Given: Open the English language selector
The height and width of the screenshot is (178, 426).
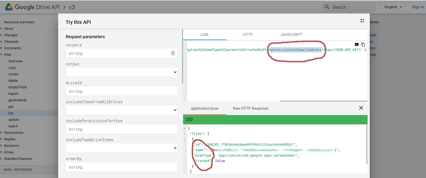Looking at the screenshot, I should click(393, 7).
